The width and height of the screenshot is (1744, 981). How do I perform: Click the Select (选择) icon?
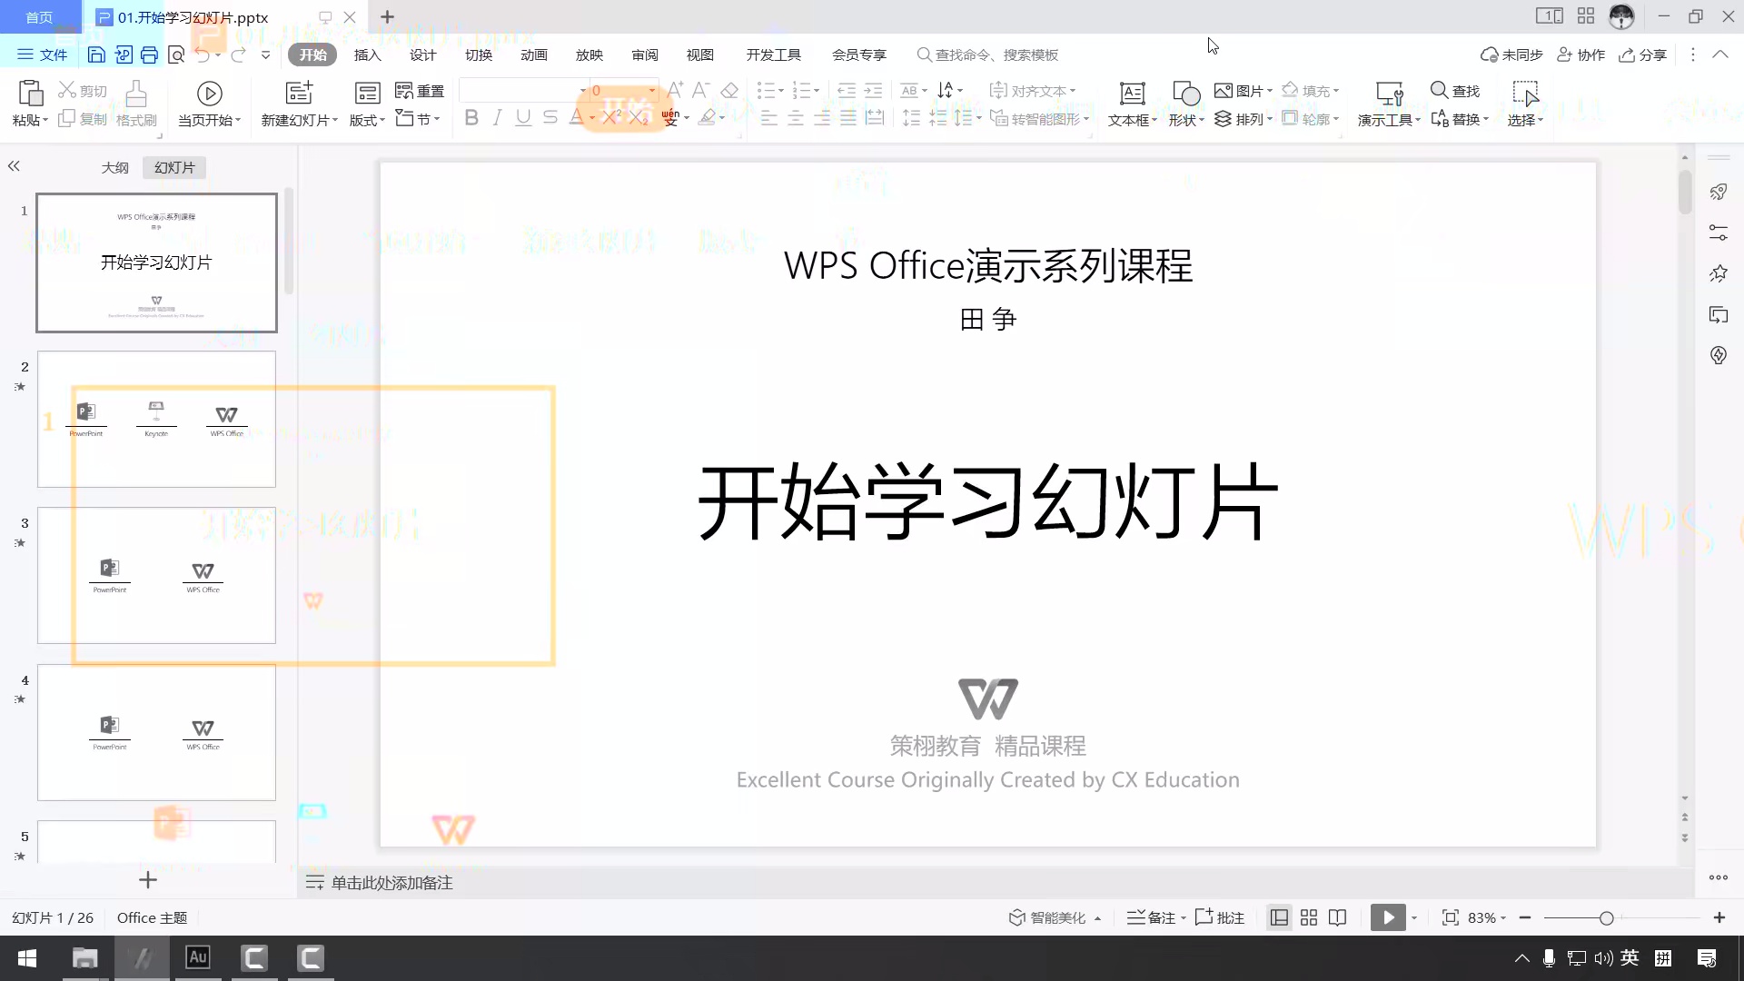pyautogui.click(x=1525, y=94)
